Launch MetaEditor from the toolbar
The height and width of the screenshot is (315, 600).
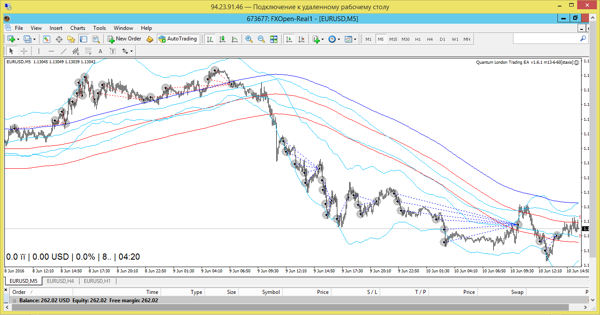point(150,39)
